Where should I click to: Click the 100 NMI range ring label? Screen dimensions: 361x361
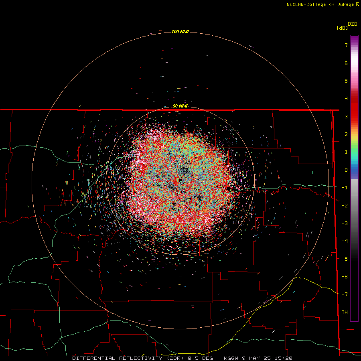coord(180,32)
